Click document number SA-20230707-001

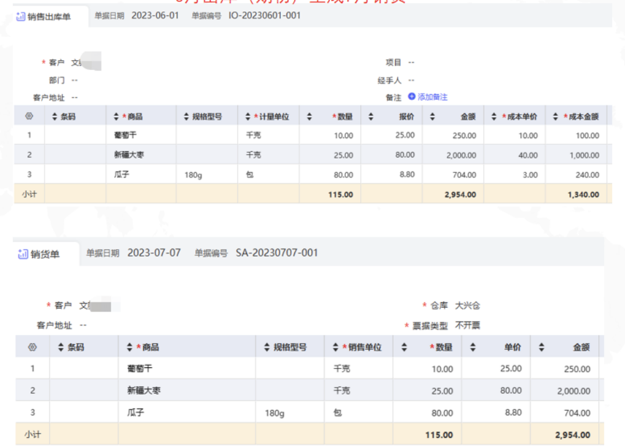tap(277, 253)
